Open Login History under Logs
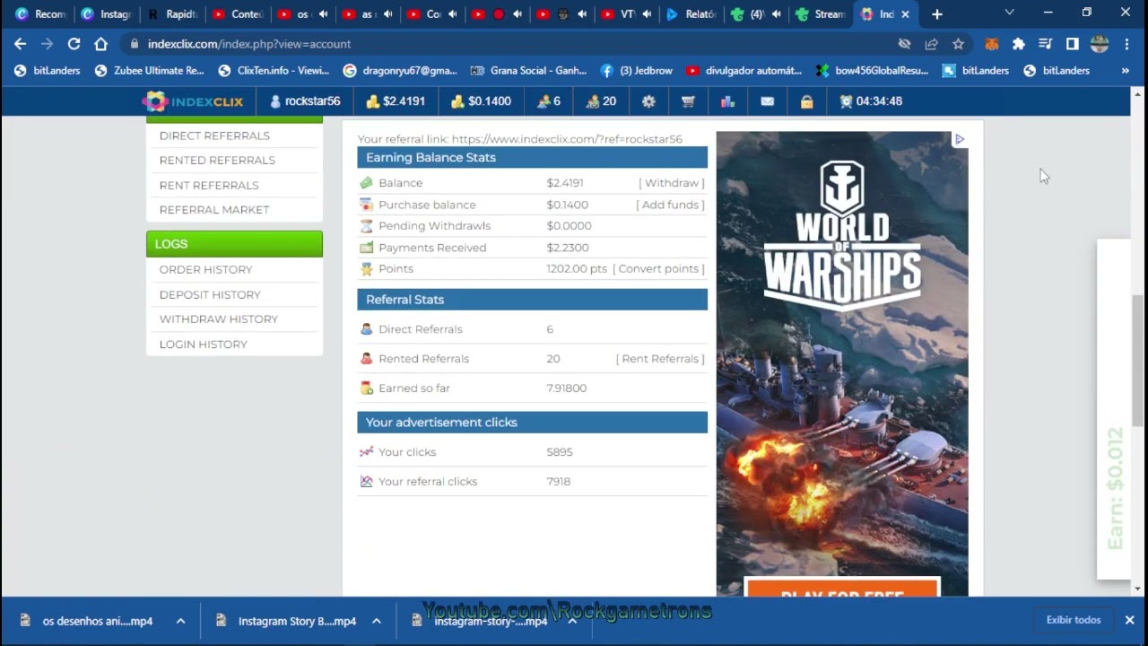Viewport: 1148px width, 646px height. point(203,344)
